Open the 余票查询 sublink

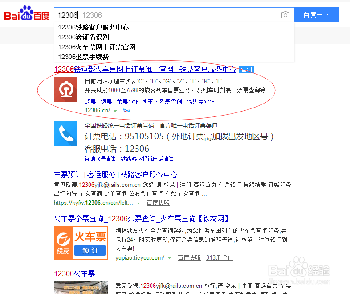coord(128,102)
